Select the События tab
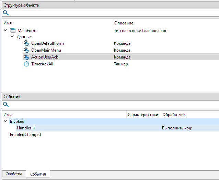219x180 pixels. [38, 174]
